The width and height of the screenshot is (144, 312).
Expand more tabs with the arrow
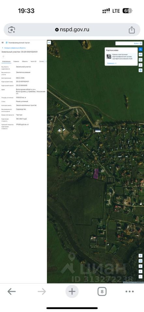[x=45, y=61]
